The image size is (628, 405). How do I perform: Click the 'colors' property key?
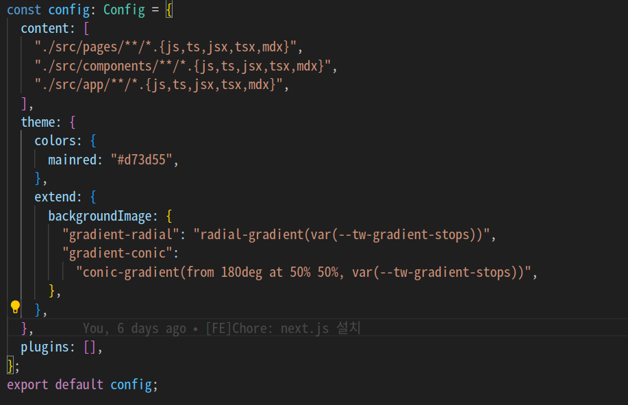point(55,141)
